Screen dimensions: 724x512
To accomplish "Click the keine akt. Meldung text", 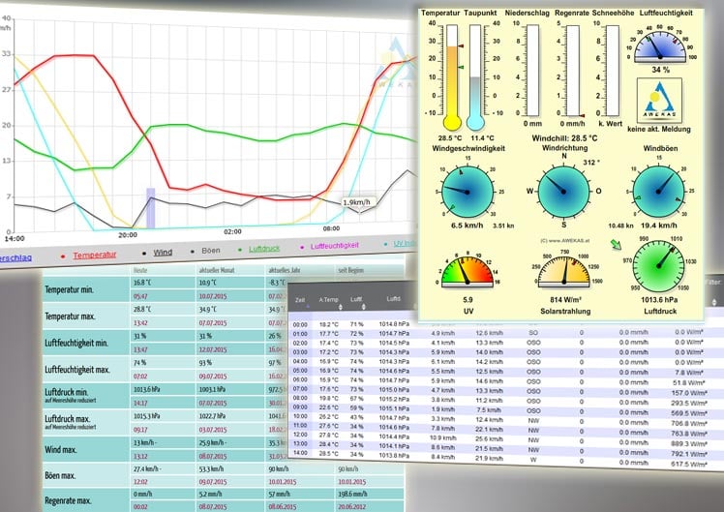I will (659, 130).
